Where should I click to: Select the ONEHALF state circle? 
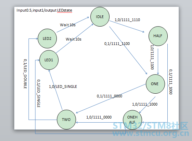tap(132, 120)
